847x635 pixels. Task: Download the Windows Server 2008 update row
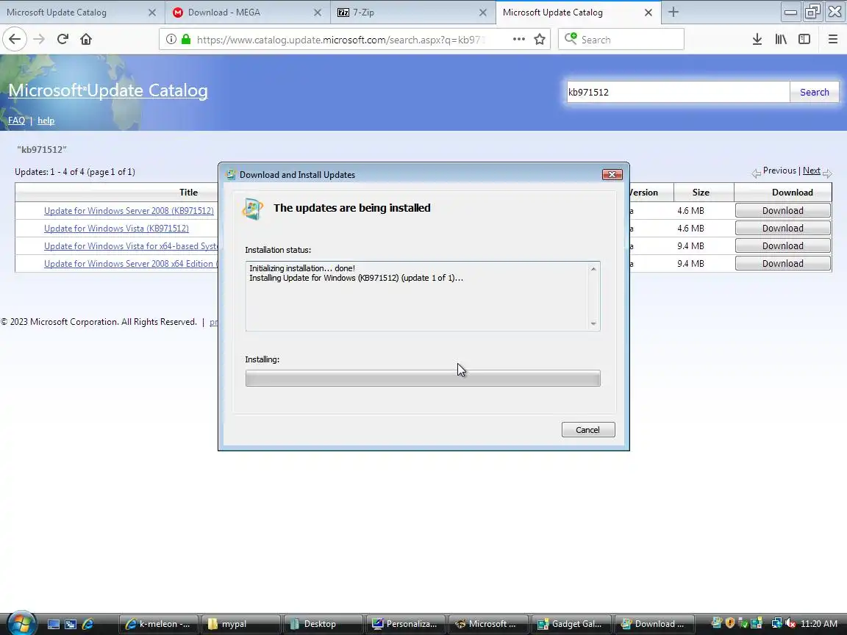click(783, 211)
